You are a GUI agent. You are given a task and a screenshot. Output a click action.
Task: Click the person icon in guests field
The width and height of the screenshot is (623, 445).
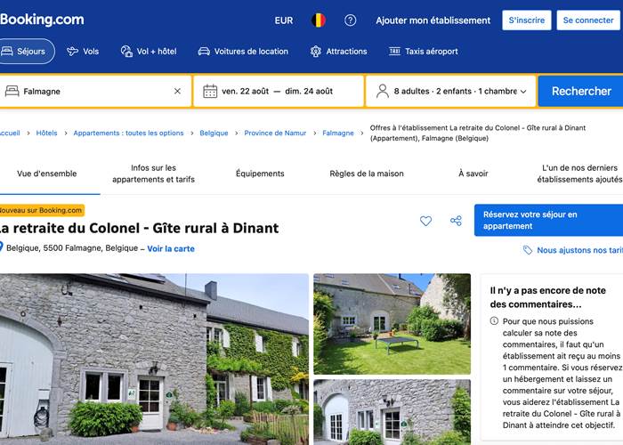tap(382, 91)
